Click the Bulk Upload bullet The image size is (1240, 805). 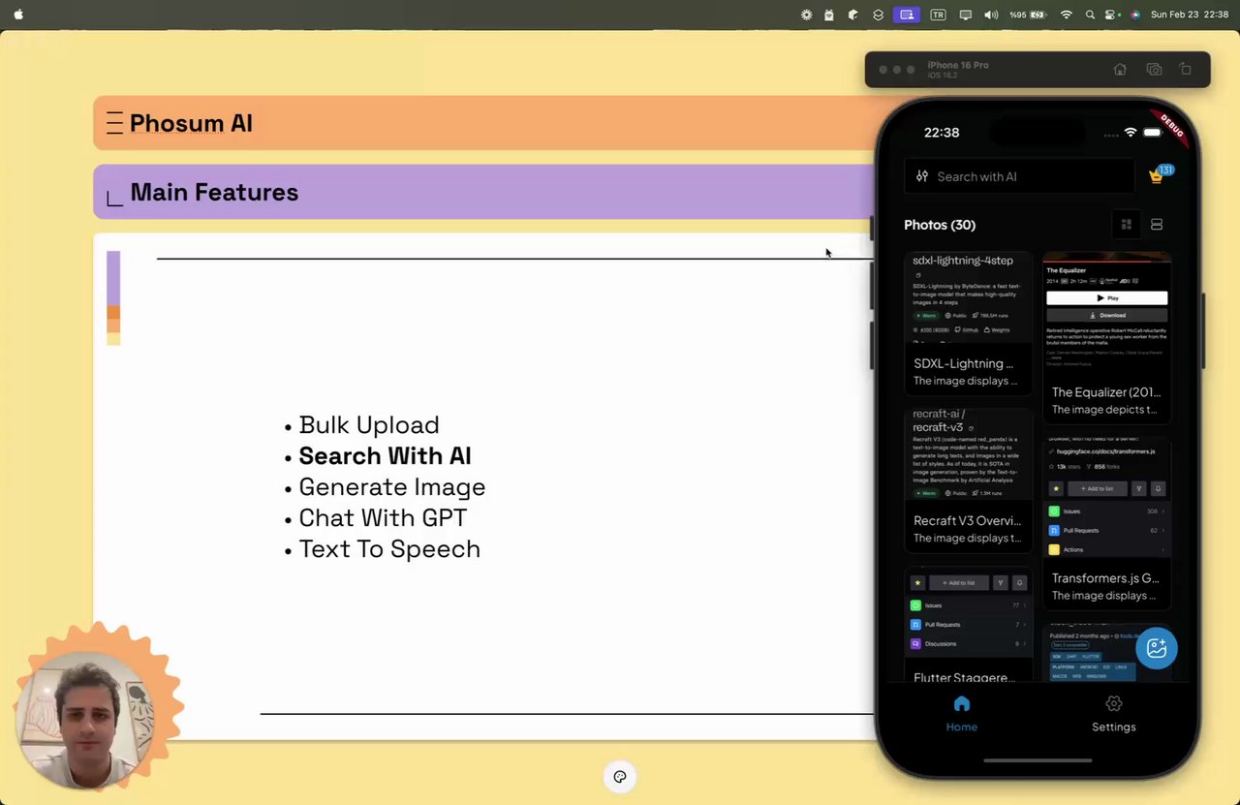pyautogui.click(x=369, y=425)
